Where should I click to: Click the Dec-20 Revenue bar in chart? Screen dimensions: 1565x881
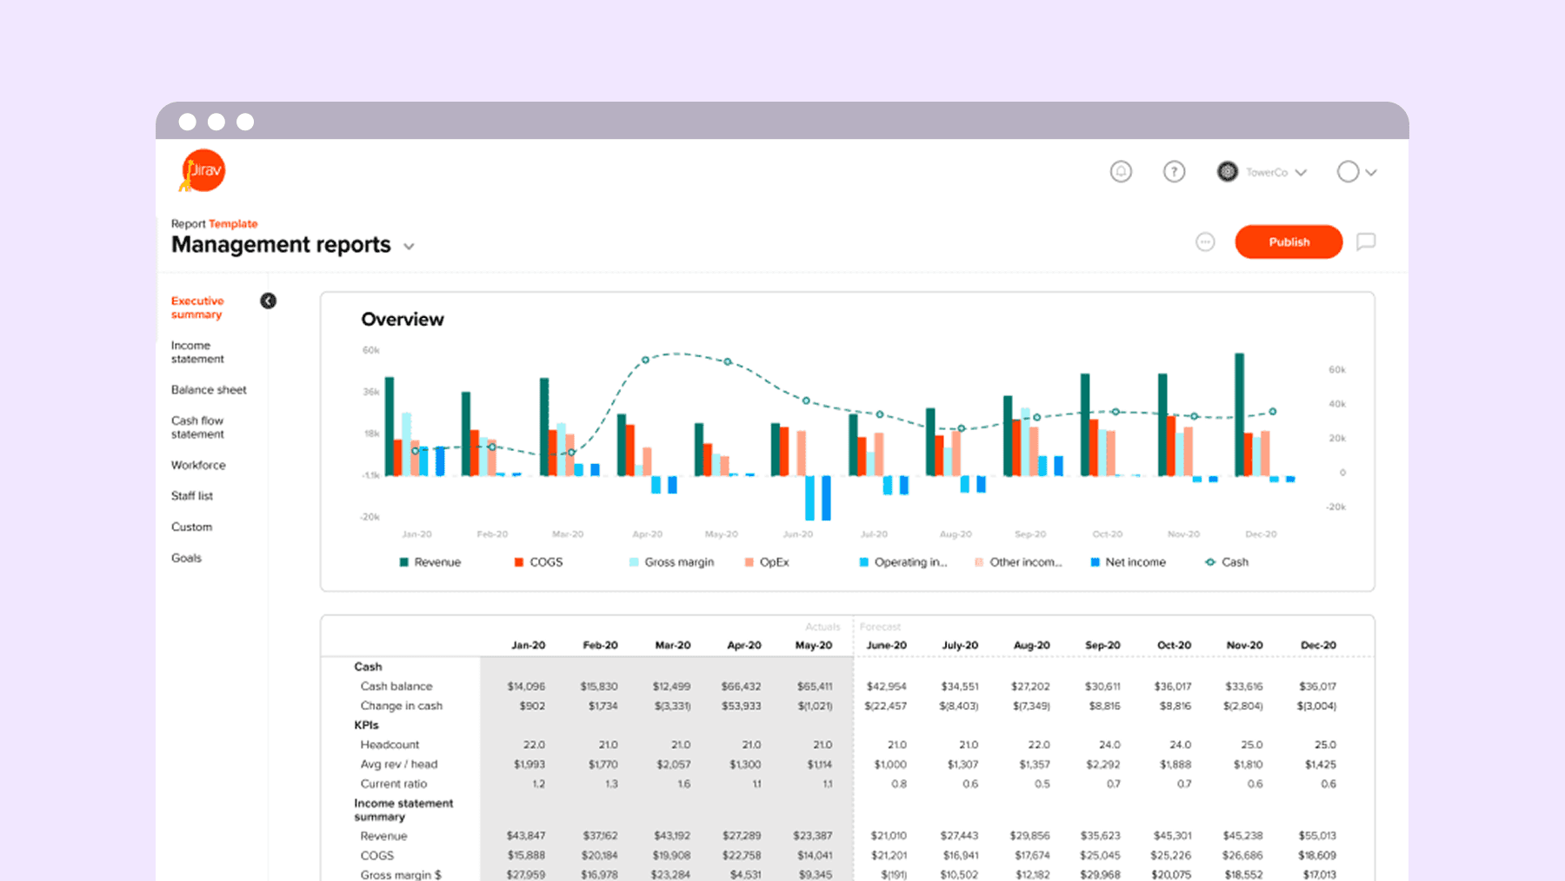click(x=1239, y=414)
